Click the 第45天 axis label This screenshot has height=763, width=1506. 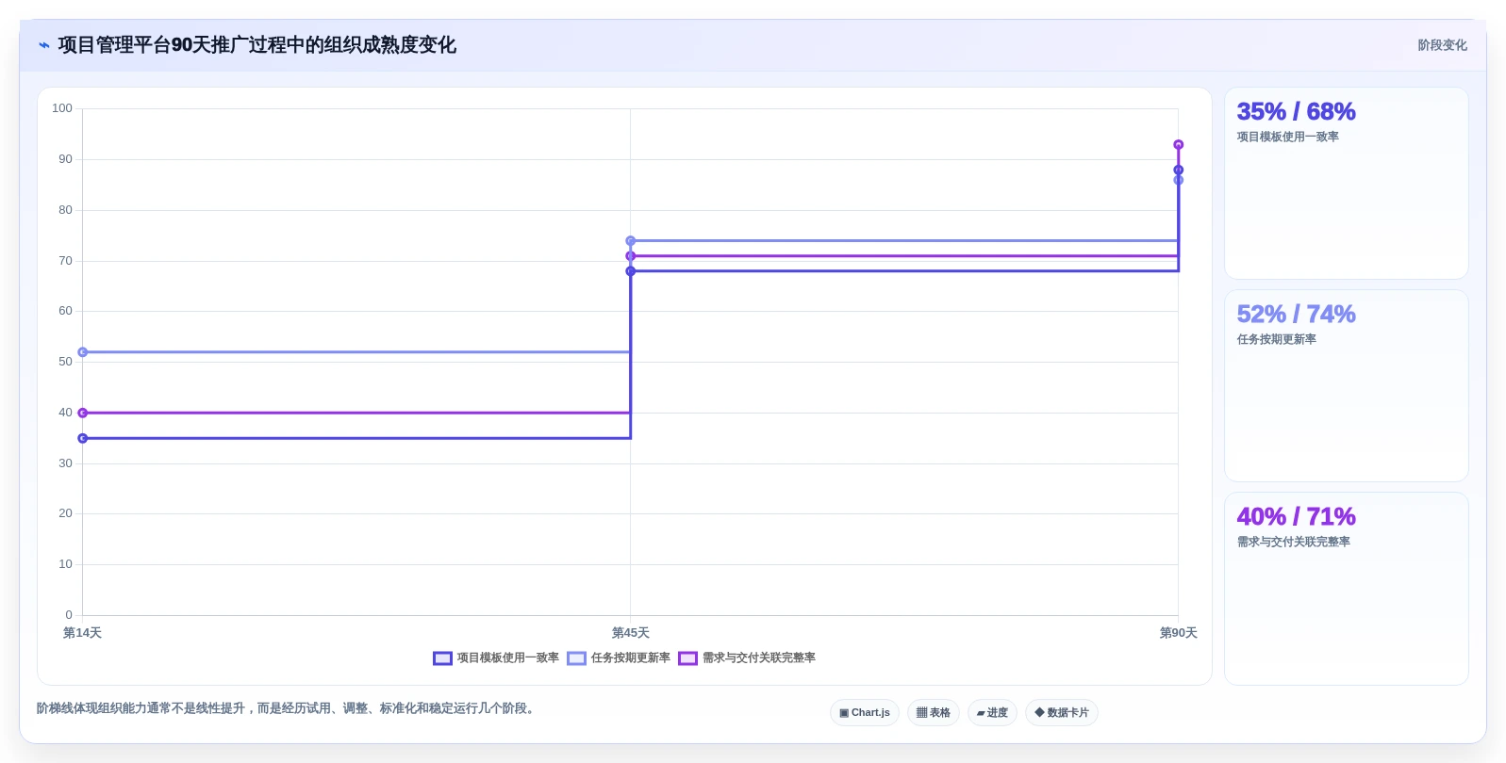pos(630,633)
